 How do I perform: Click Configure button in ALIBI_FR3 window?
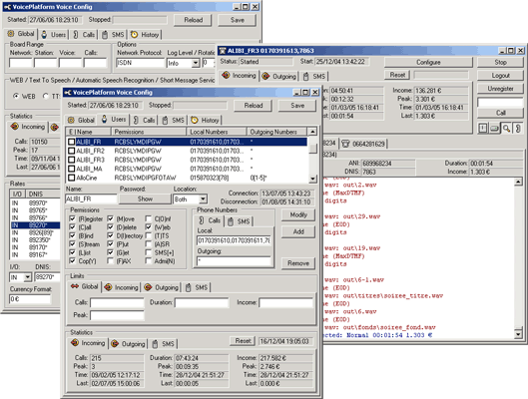pyautogui.click(x=428, y=62)
